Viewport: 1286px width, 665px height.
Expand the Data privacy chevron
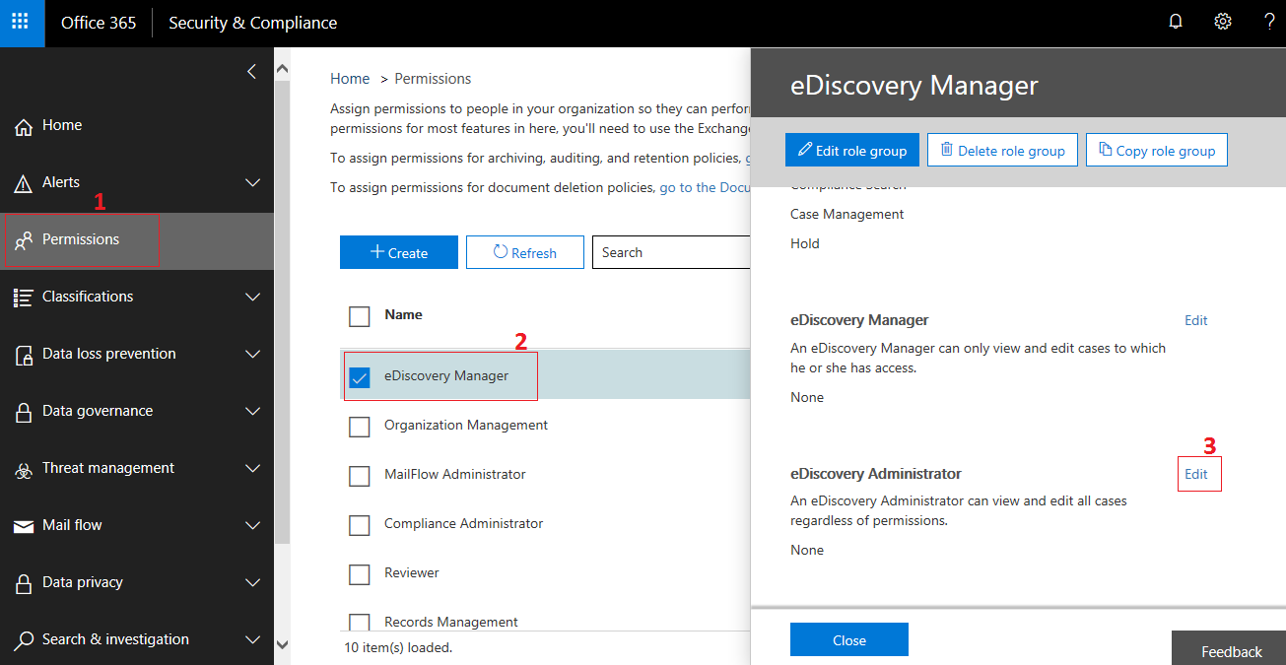[252, 583]
